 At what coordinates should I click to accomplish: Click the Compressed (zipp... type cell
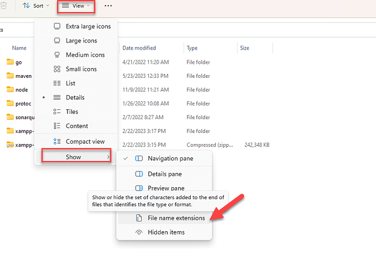coord(210,145)
